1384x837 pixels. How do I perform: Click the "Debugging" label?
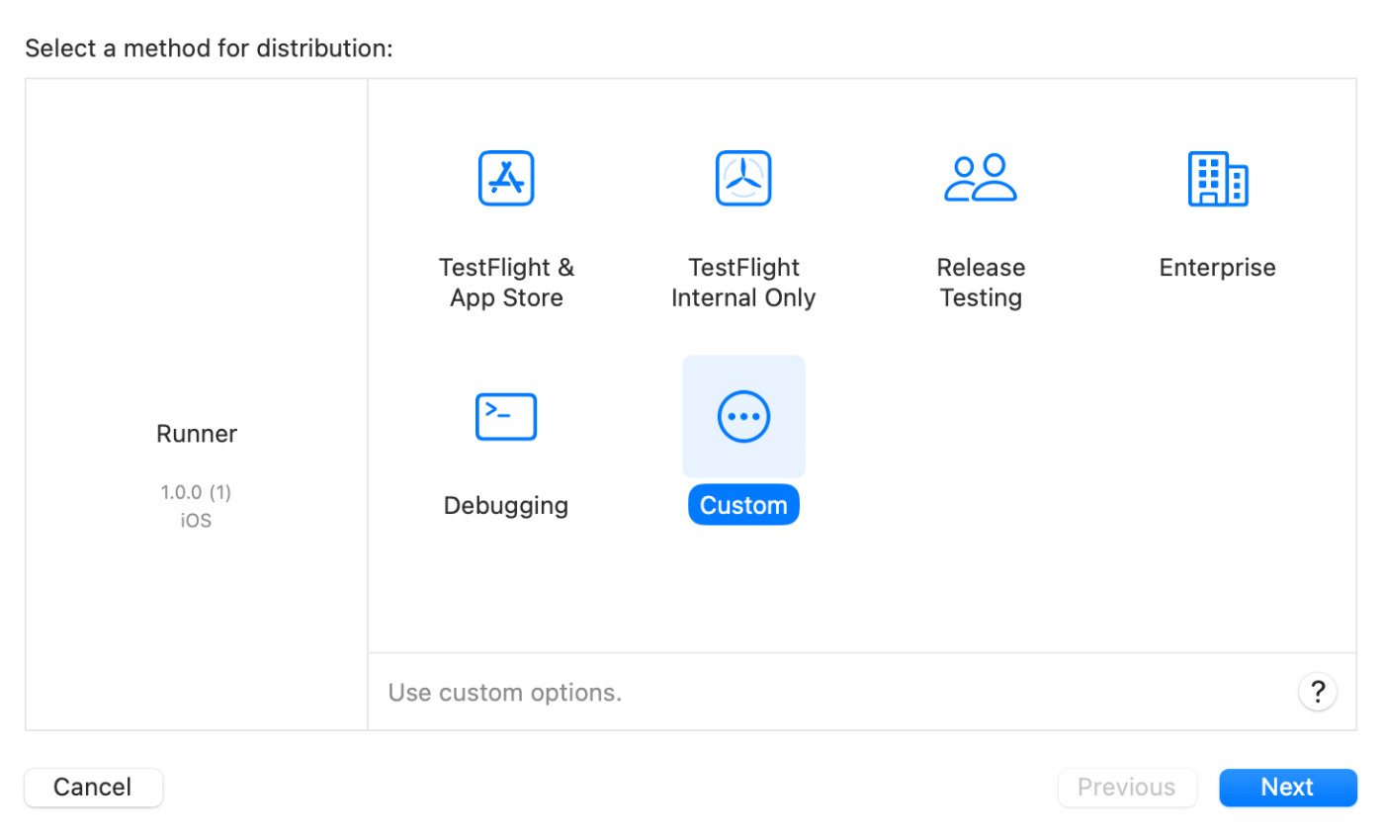click(x=506, y=505)
